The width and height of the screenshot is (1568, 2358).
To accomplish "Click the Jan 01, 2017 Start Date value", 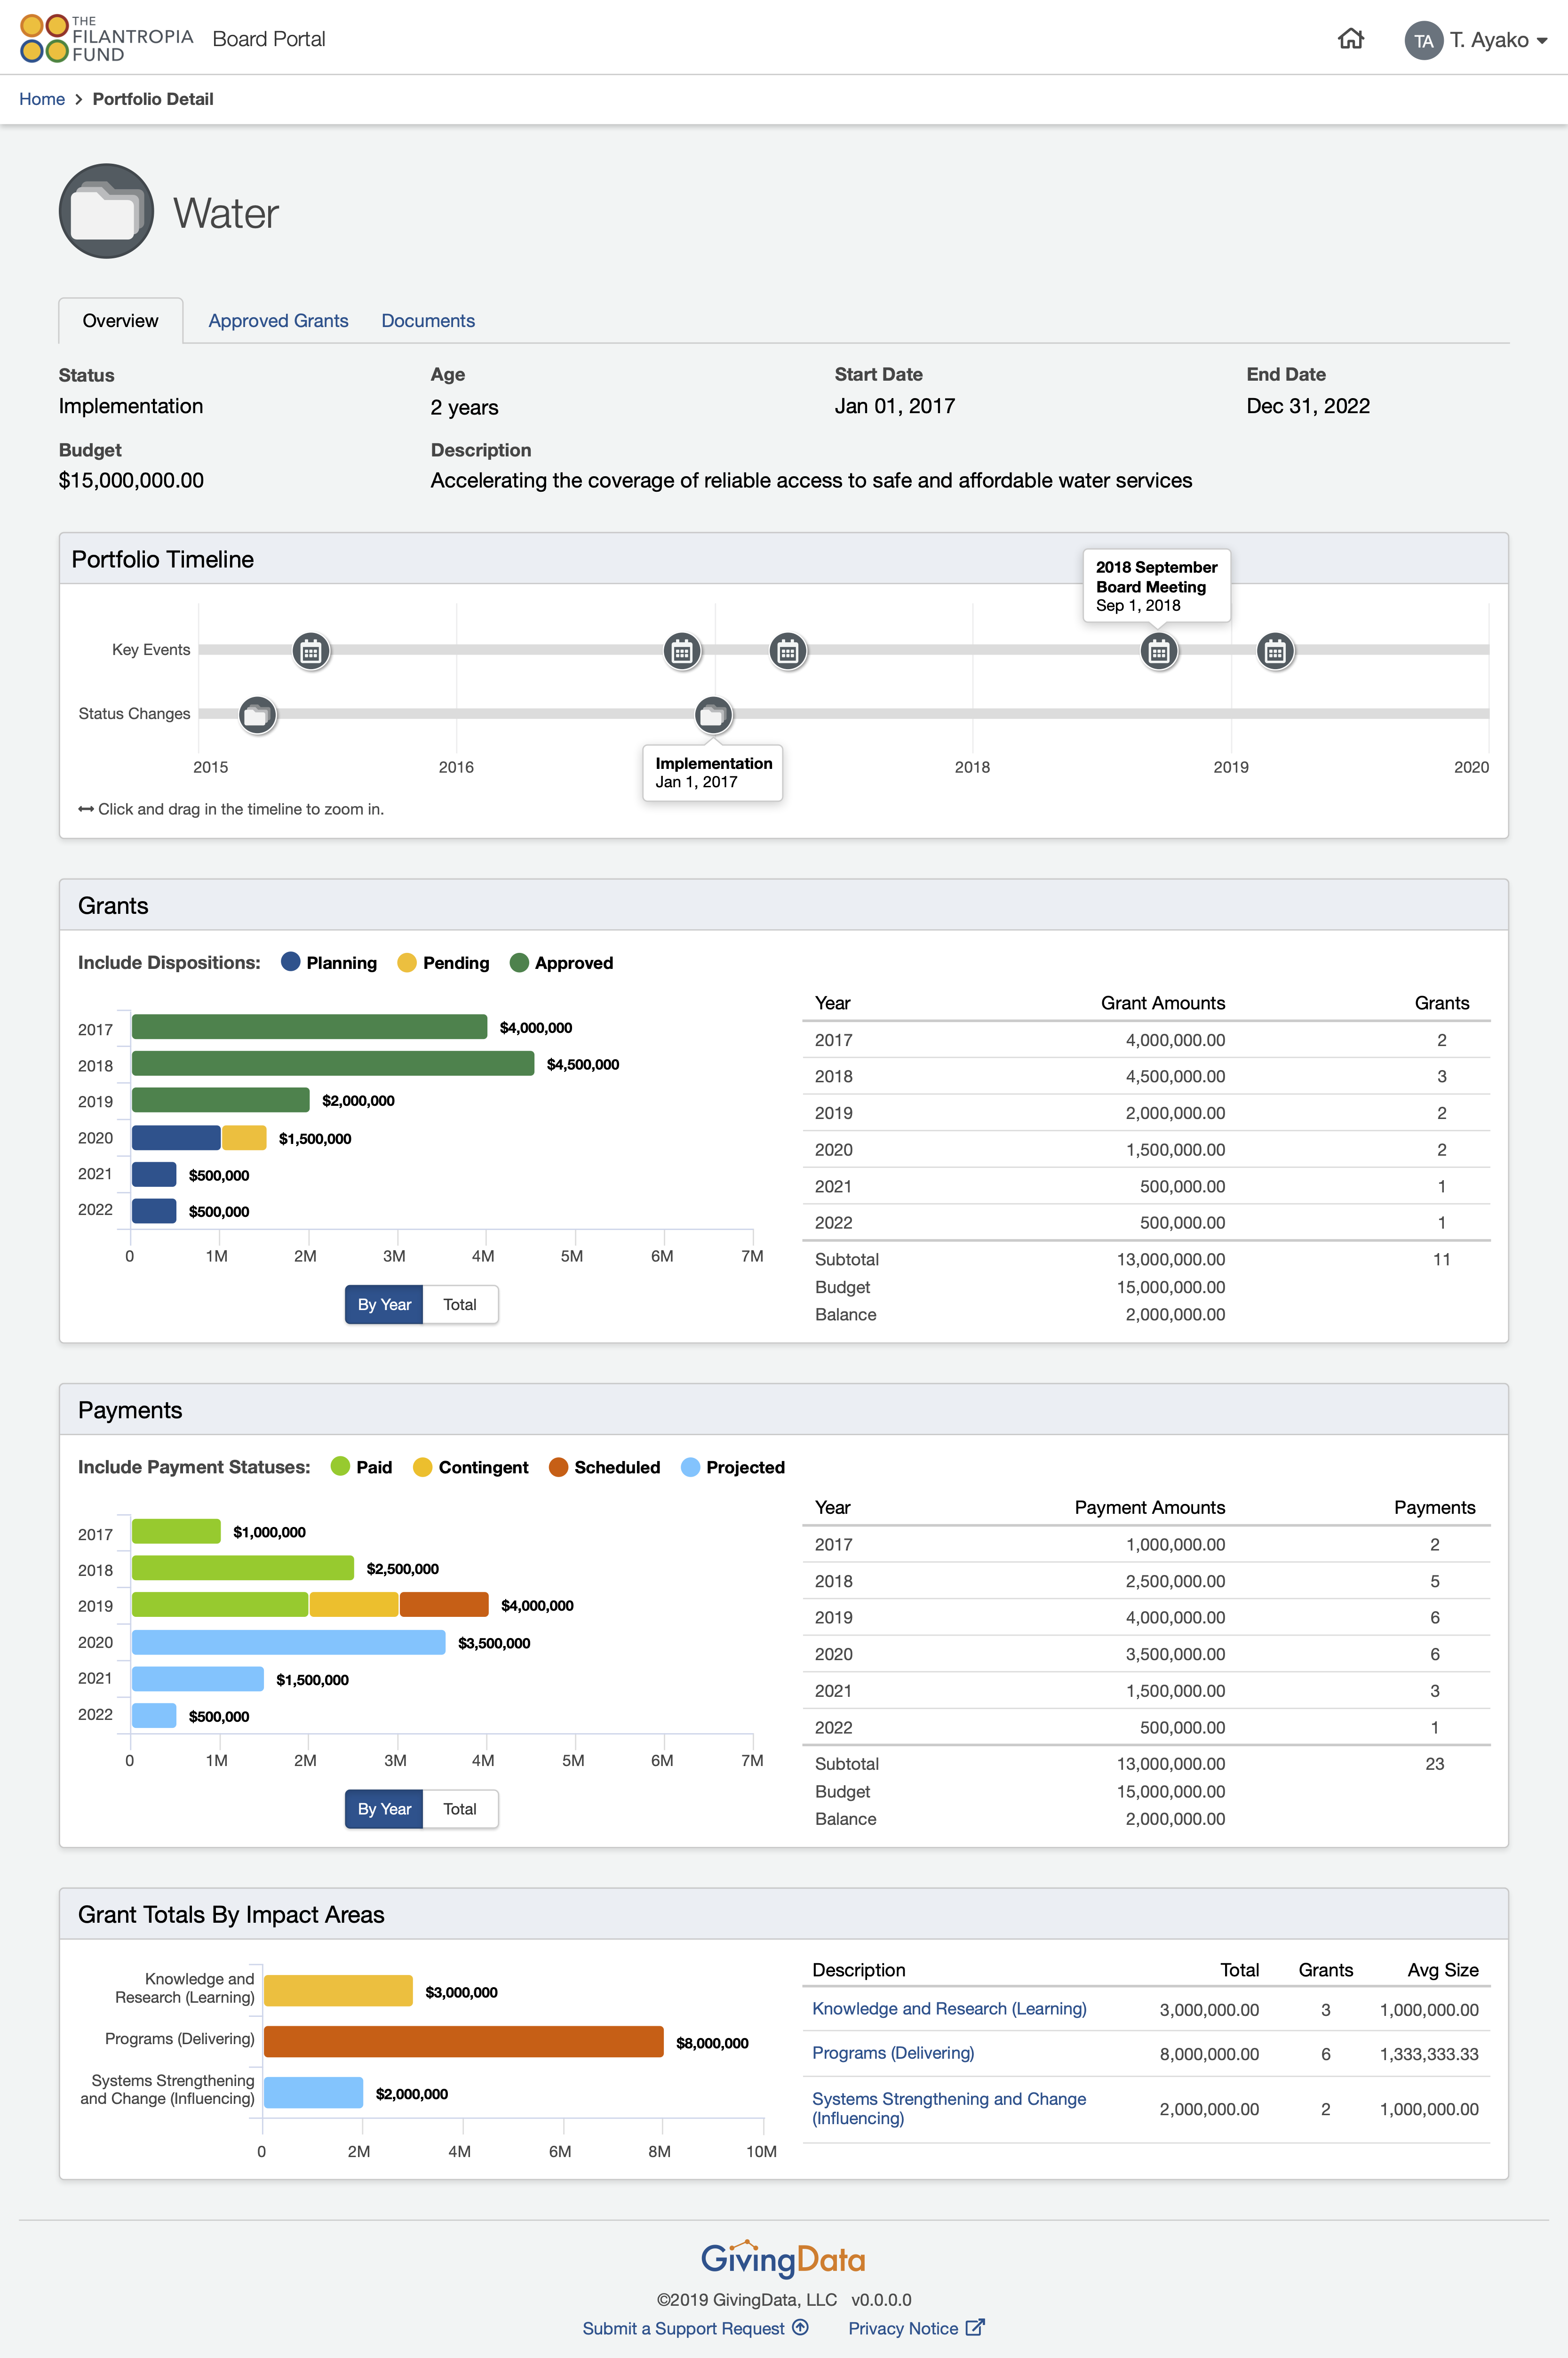I will click(x=895, y=406).
